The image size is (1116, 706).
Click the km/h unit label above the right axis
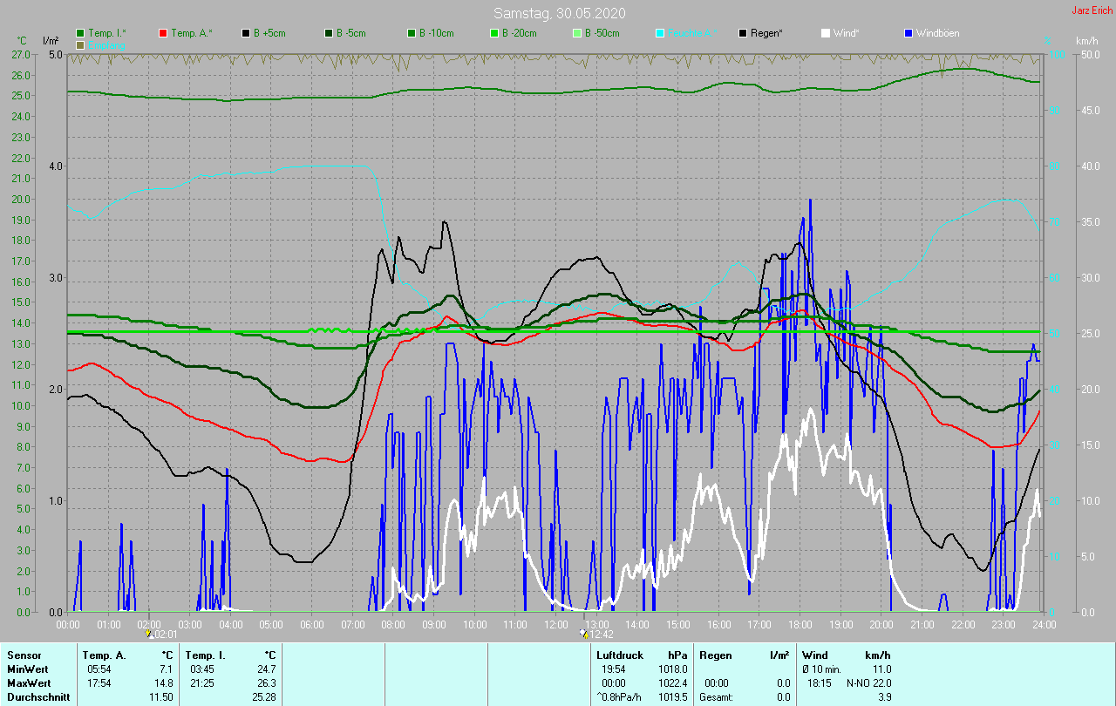1087,41
